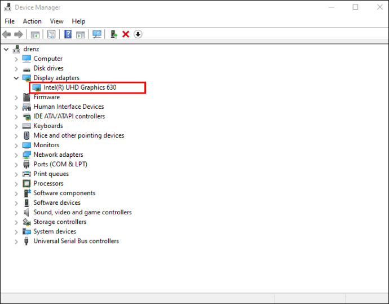Open the View menu
This screenshot has width=389, height=304.
[x=56, y=21]
